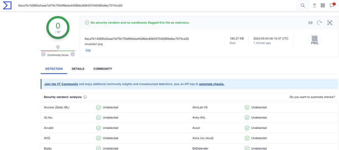Click the 2023-05-04 00:15:47 UTC timestamp
339x150 pixels.
point(271,39)
